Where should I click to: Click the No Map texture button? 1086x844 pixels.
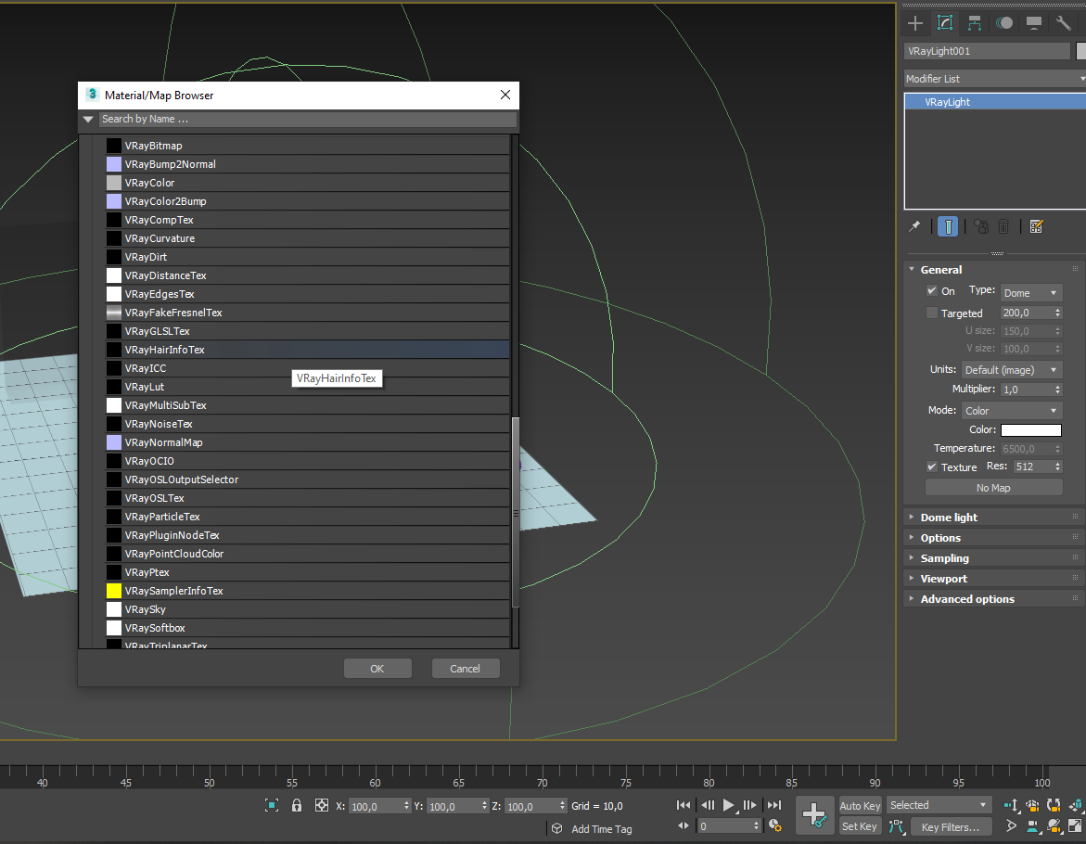[x=993, y=488]
